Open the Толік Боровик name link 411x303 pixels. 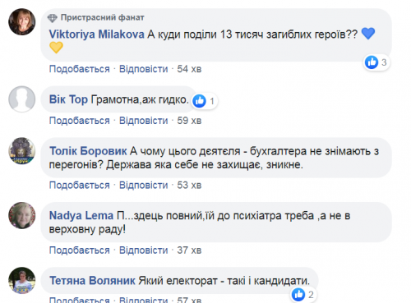pos(88,151)
